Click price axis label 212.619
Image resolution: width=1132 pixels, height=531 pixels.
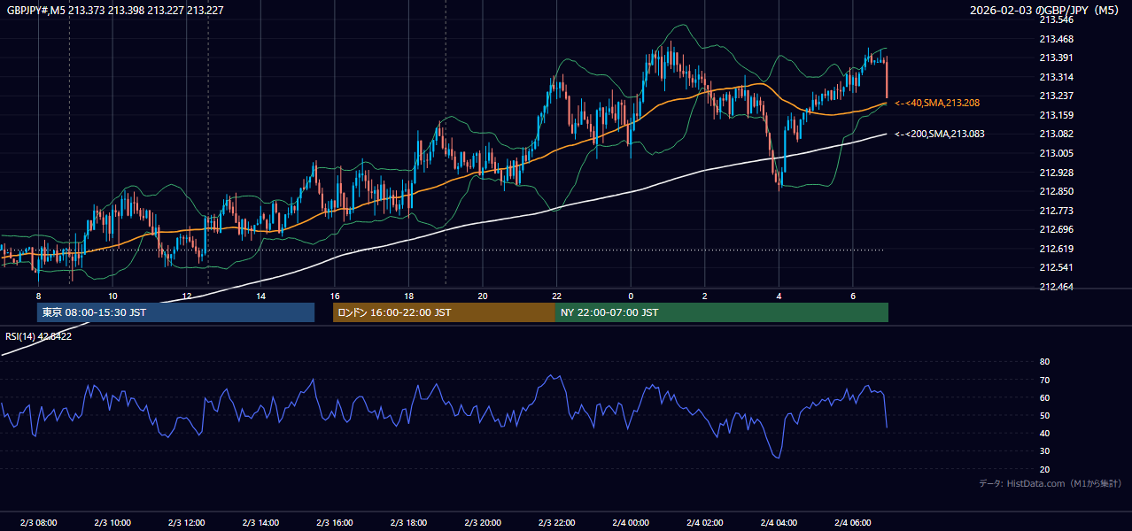(x=1056, y=249)
